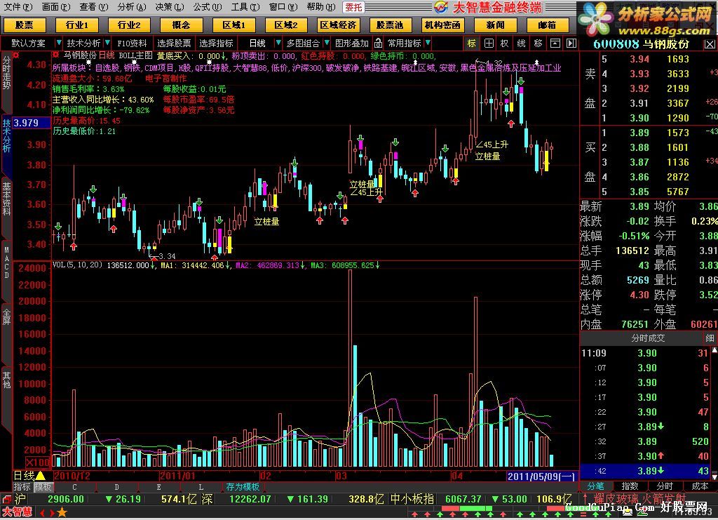Expand the 日线 period dropdown arrow
This screenshot has height=520, width=718.
(x=278, y=43)
